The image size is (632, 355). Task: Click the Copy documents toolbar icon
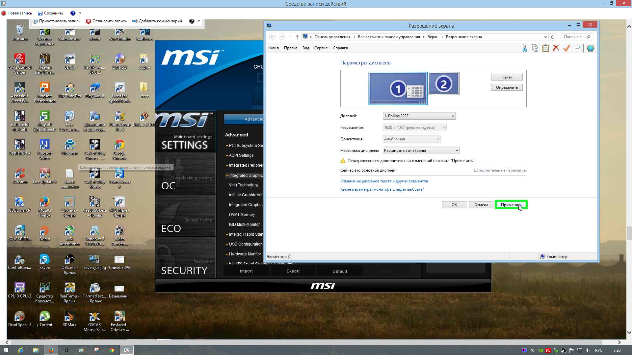[535, 48]
